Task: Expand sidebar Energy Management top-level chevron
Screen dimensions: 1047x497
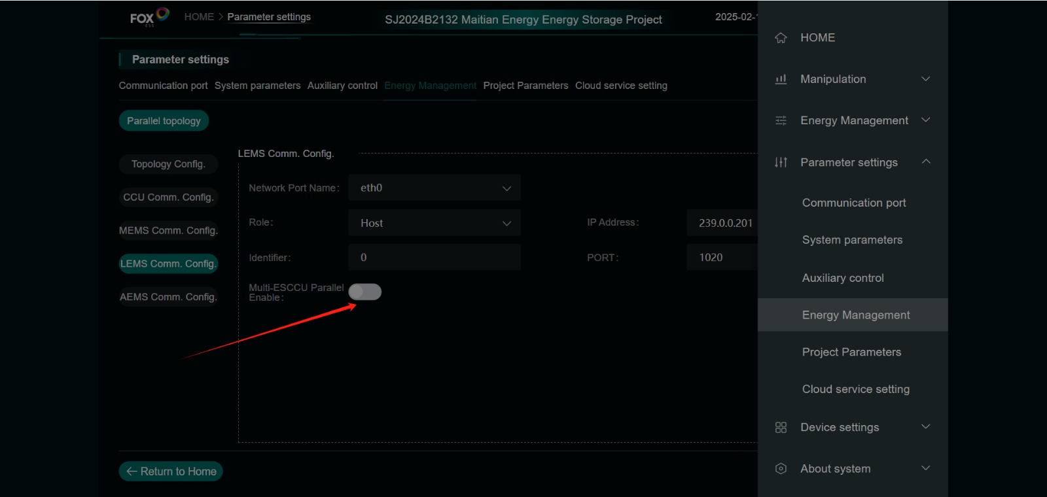Action: click(x=926, y=120)
